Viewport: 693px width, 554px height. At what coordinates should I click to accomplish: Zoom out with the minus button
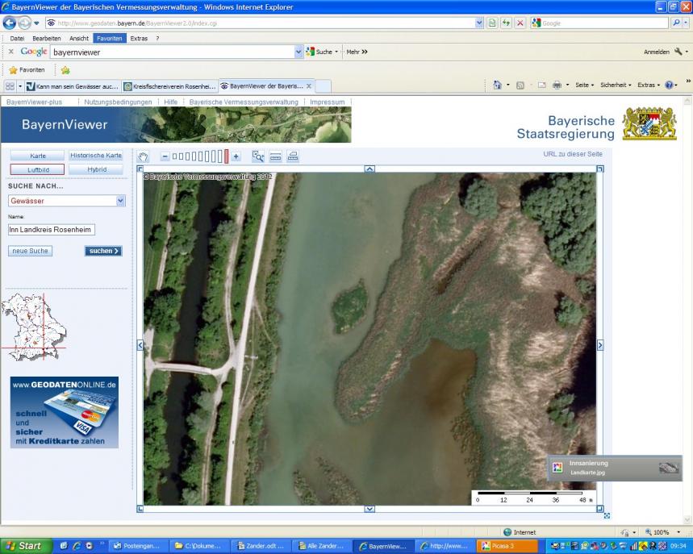(x=165, y=156)
